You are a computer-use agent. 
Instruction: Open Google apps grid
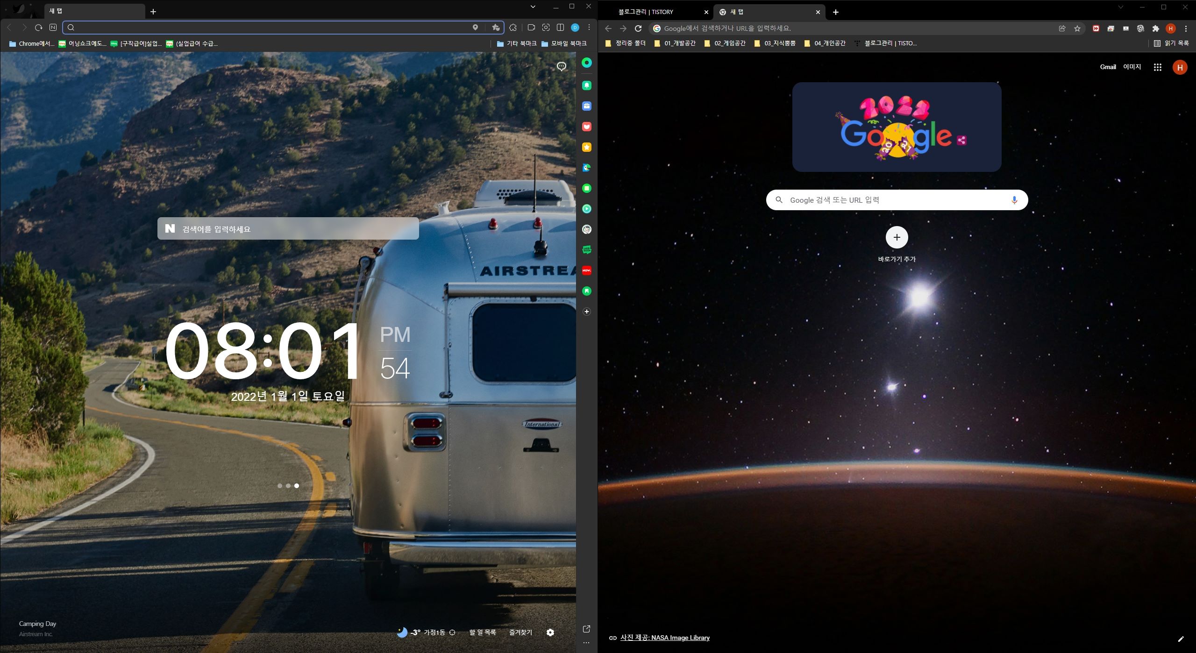click(1158, 67)
